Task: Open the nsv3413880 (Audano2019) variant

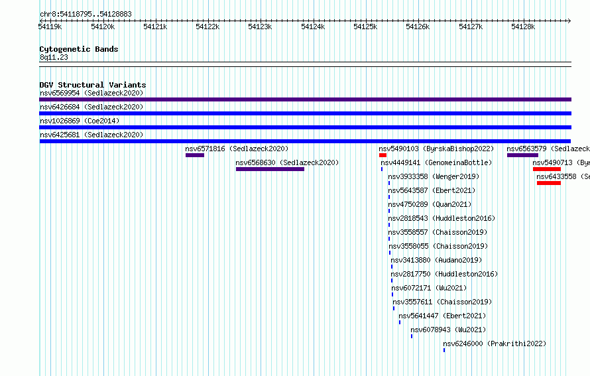Action: pos(436,260)
